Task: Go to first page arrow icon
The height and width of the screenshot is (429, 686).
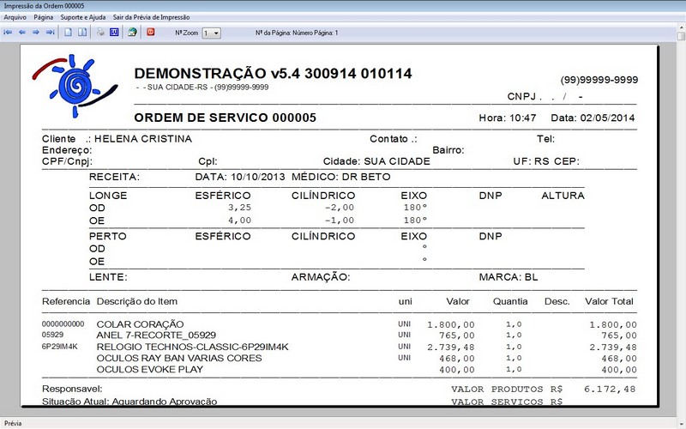Action: pyautogui.click(x=8, y=33)
